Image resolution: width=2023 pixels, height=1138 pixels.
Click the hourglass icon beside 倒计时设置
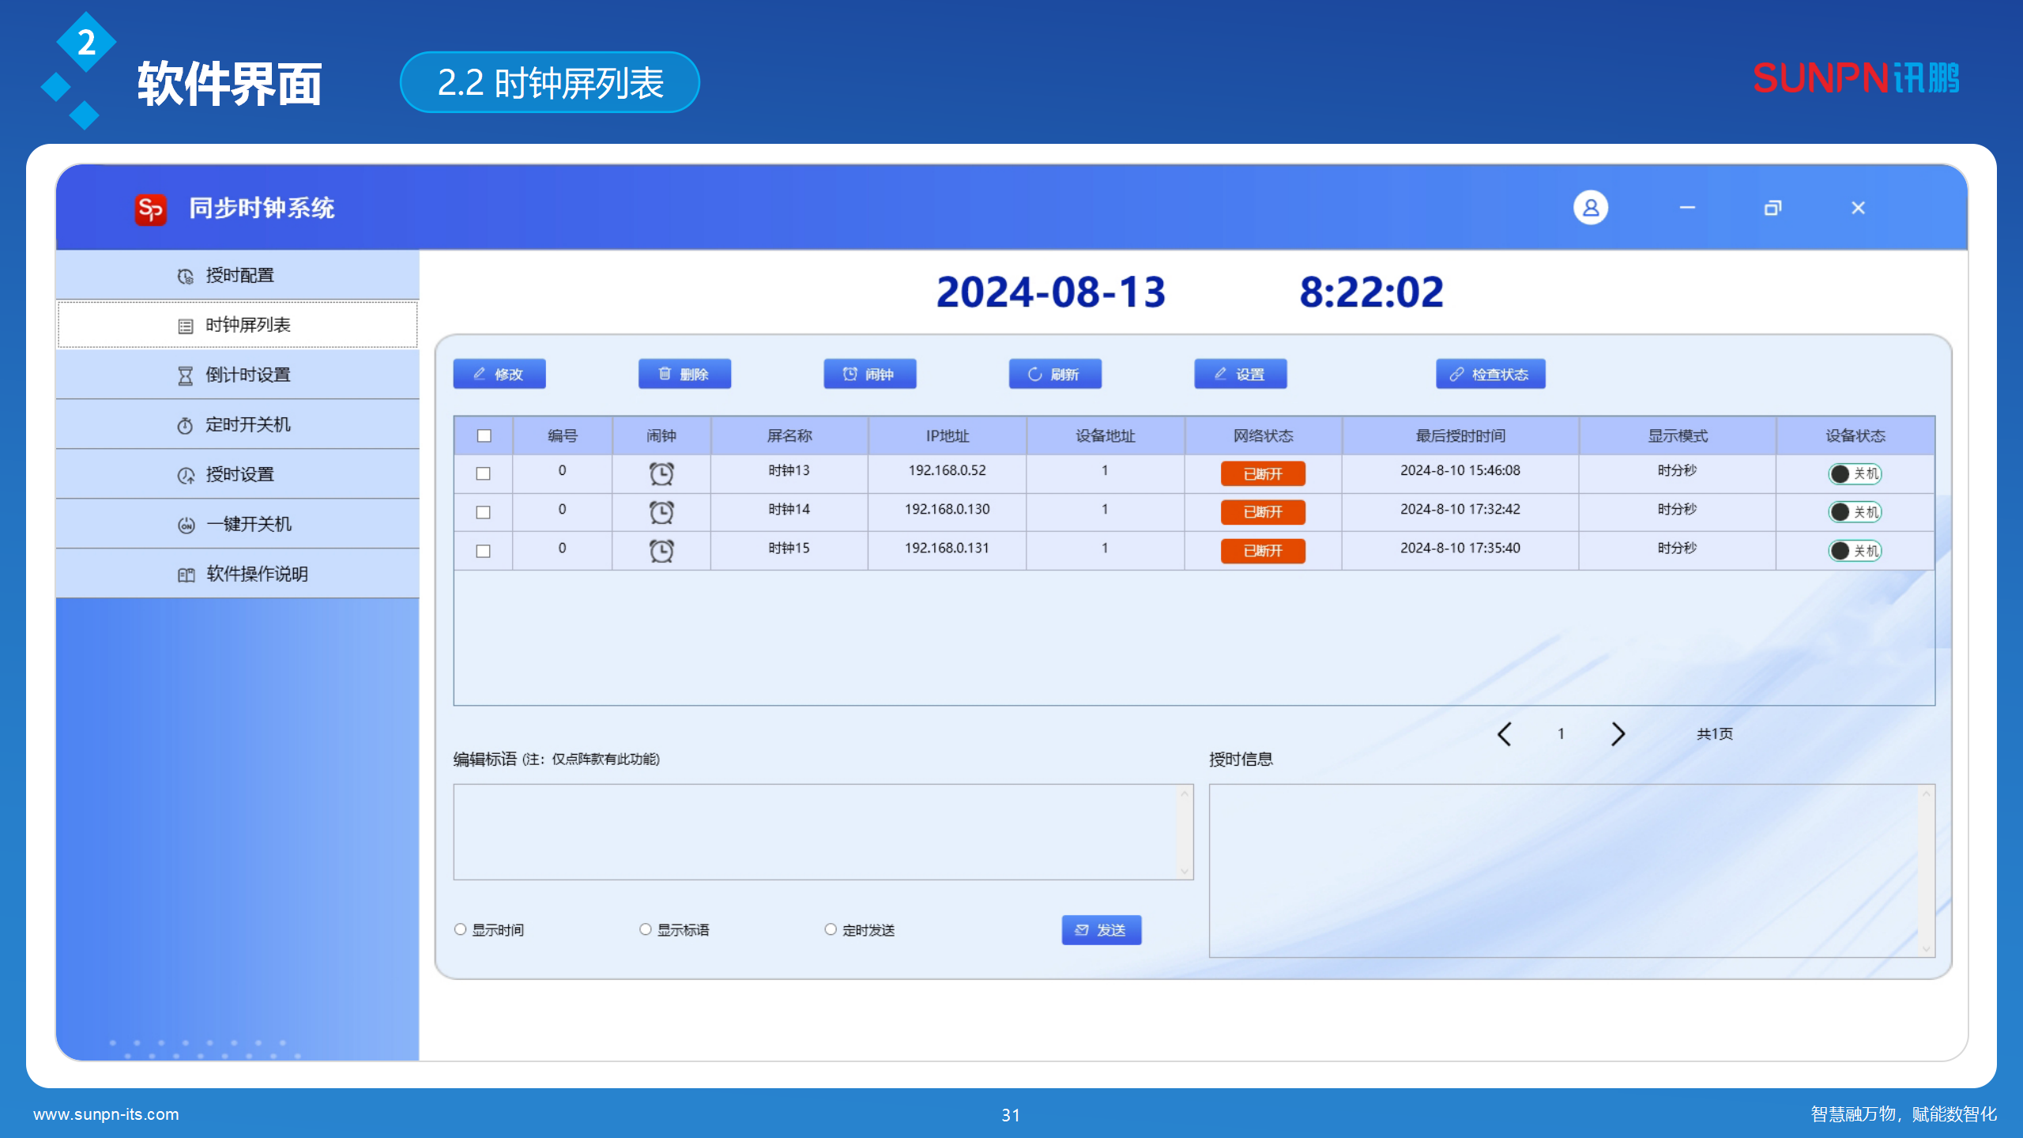coord(184,375)
